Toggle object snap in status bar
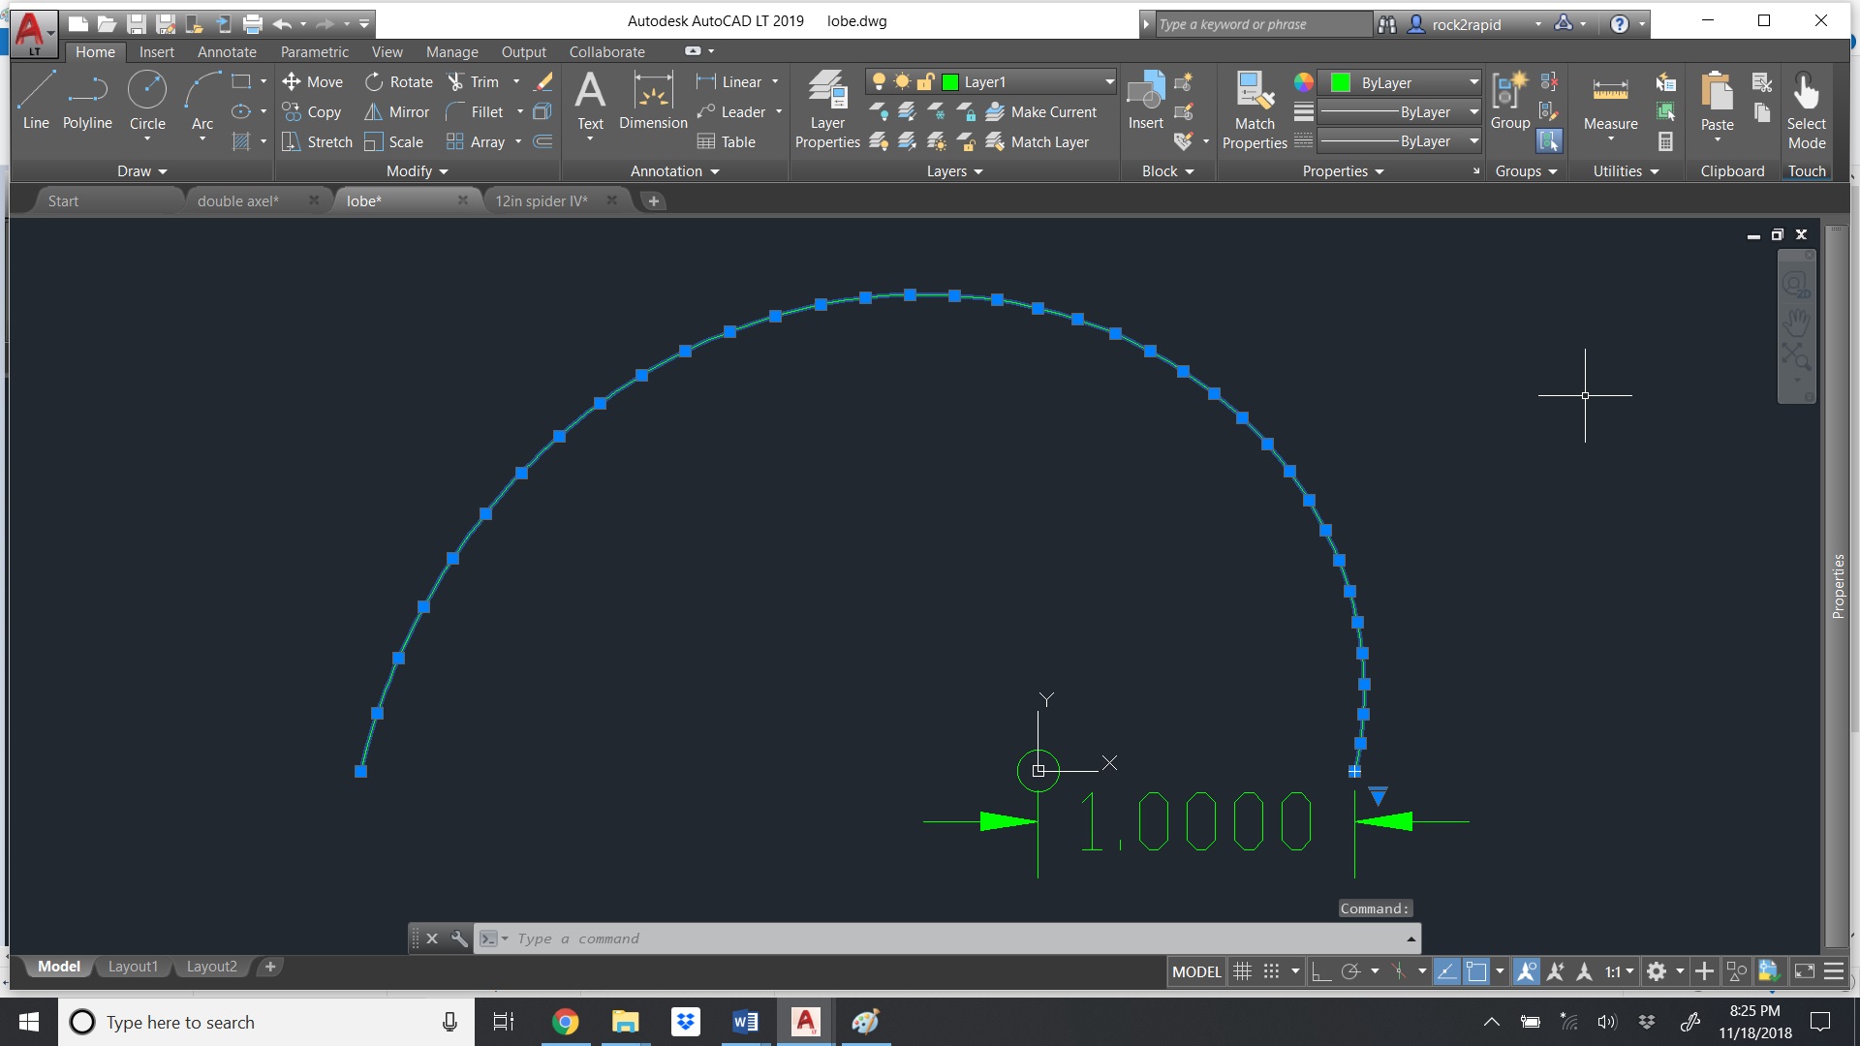This screenshot has height=1046, width=1860. tap(1475, 971)
